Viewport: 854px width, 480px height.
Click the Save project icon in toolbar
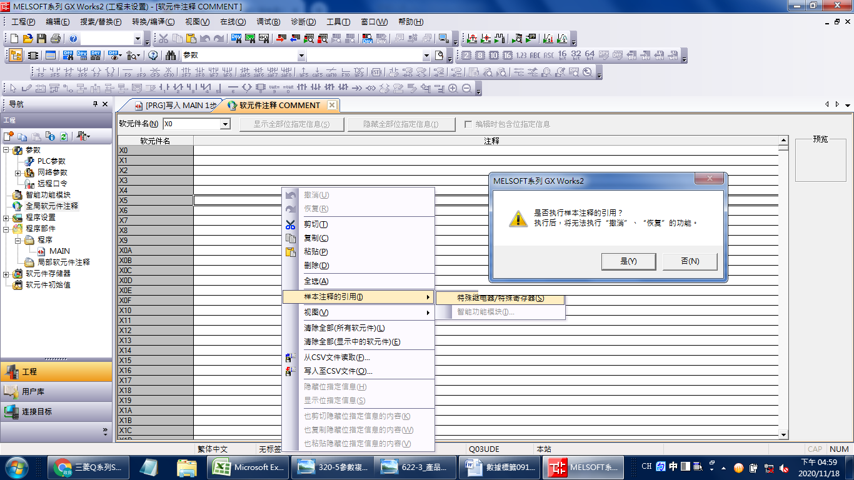(x=42, y=39)
